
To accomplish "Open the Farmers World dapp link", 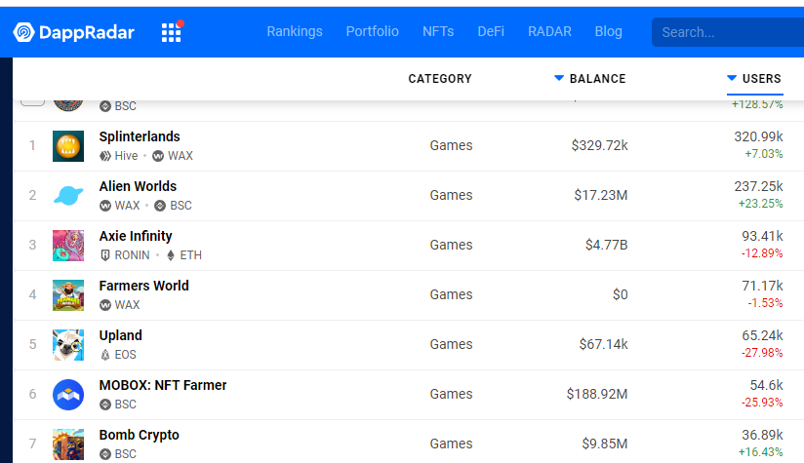I will [x=144, y=286].
